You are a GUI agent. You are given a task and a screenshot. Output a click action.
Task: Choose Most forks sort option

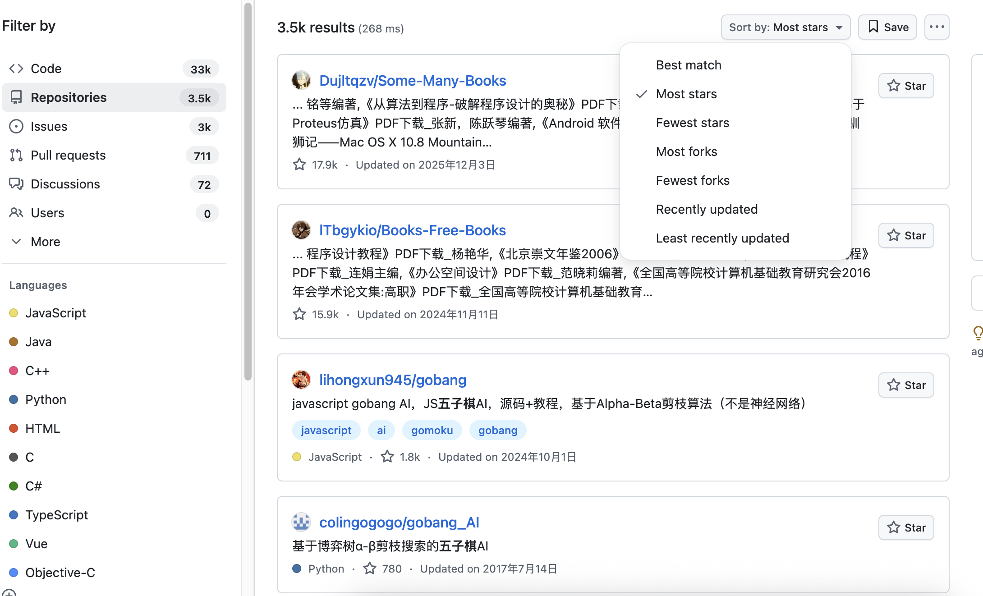click(x=735, y=151)
